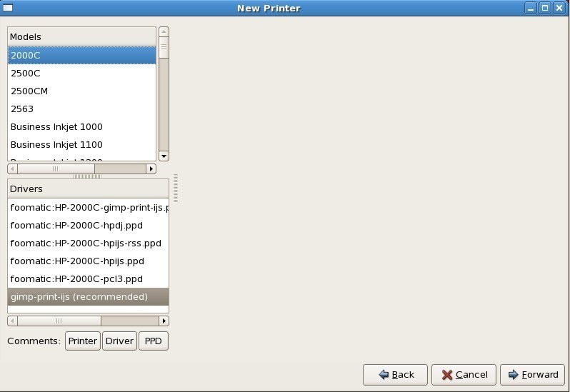The image size is (570, 392).
Task: Click the Models list scroll-up arrow
Action: click(164, 31)
